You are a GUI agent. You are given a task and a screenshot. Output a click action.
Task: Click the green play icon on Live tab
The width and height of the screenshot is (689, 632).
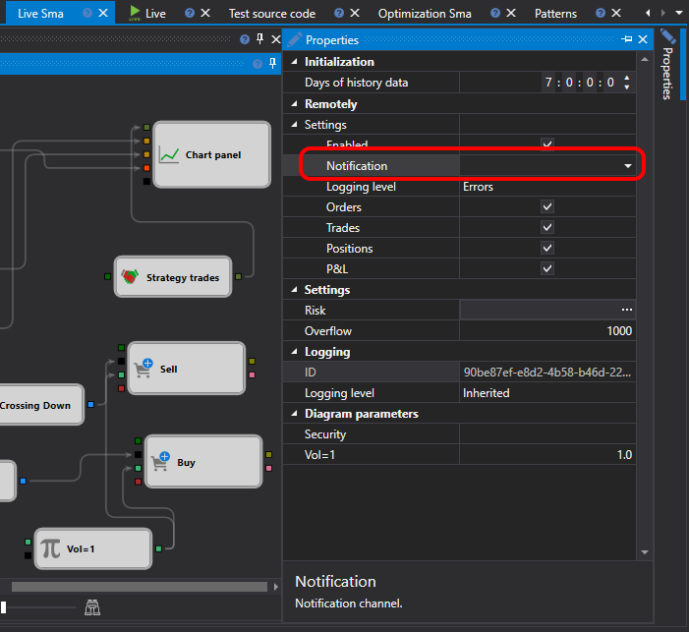(135, 13)
